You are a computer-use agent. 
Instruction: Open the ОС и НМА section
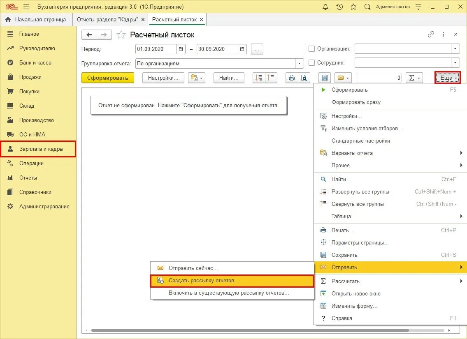click(x=38, y=134)
